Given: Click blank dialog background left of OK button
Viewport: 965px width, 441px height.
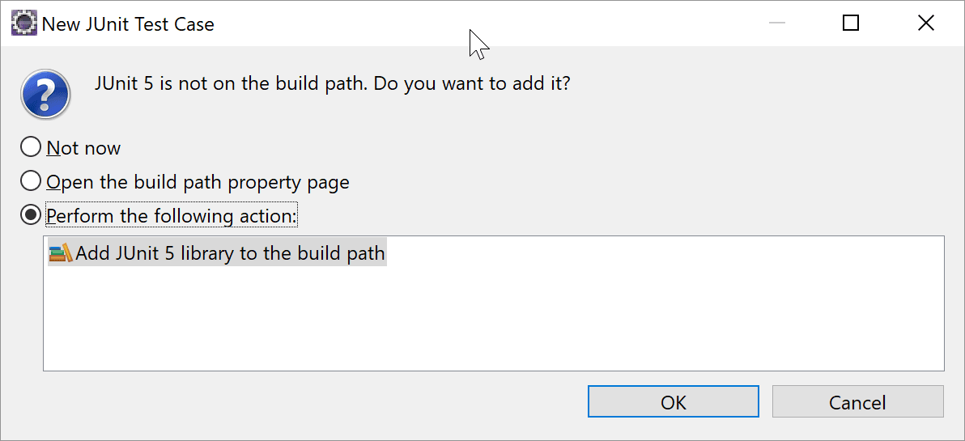Looking at the screenshot, I should (x=308, y=403).
